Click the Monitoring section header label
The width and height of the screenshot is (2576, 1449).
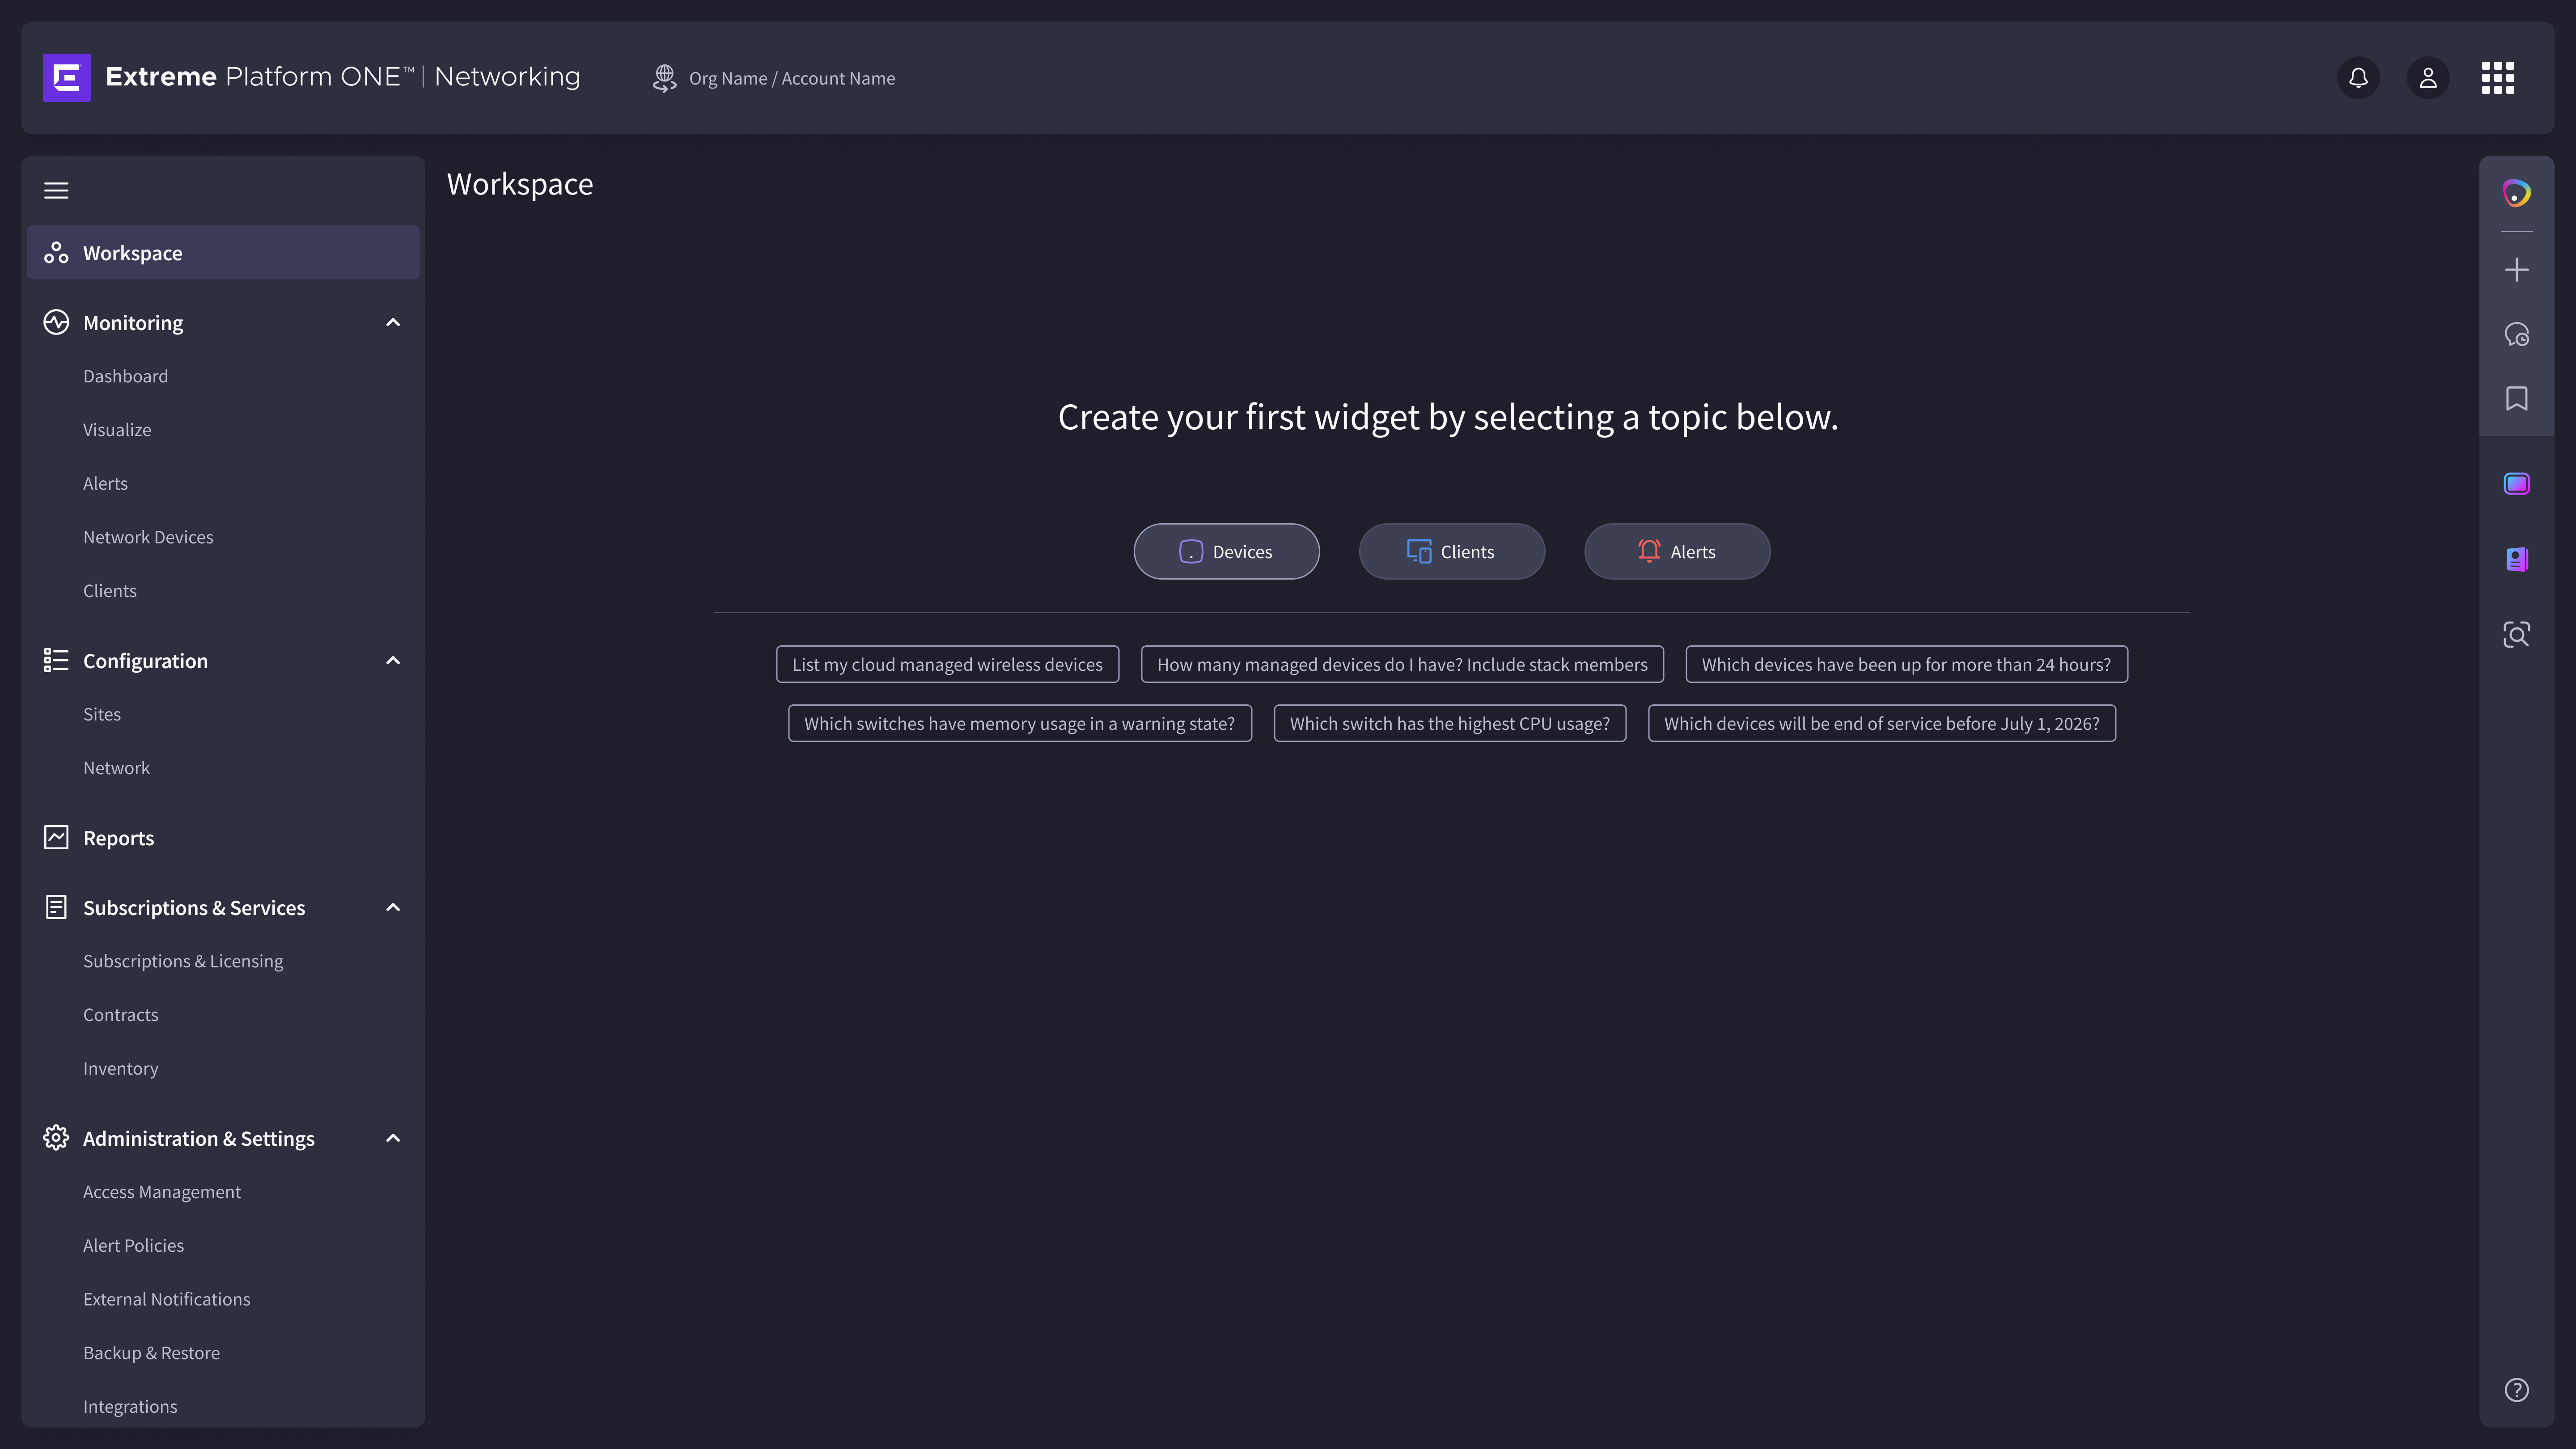coord(133,323)
